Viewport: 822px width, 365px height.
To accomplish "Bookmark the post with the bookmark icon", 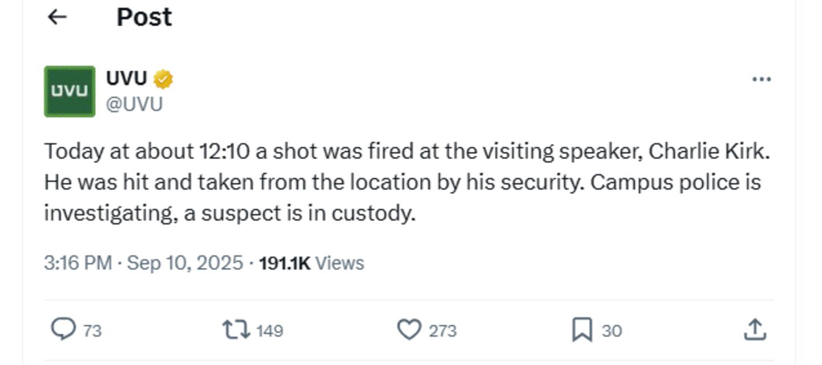I will click(x=582, y=330).
